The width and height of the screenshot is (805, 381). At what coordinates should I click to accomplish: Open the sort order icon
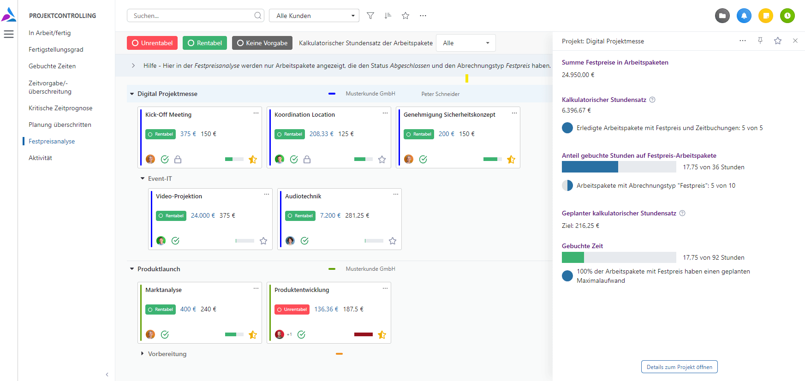click(x=388, y=16)
